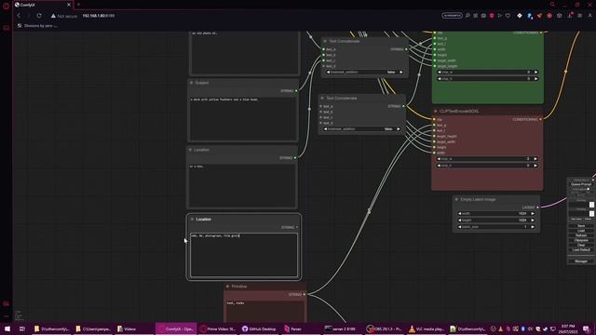Collapse the Empty Latent Image node
The width and height of the screenshot is (596, 335).
point(456,199)
